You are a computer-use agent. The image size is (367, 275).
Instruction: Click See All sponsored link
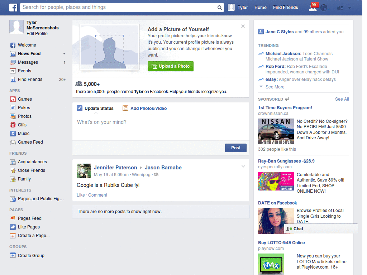(342, 99)
